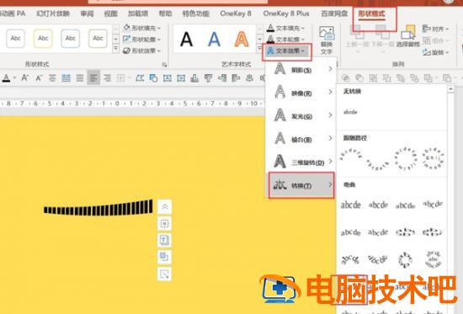Select the 形状格式 (Shape Format) tab

371,13
